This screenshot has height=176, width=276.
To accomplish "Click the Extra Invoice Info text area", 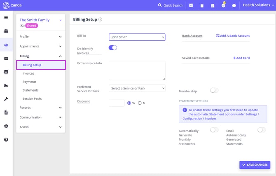I will [x=137, y=70].
